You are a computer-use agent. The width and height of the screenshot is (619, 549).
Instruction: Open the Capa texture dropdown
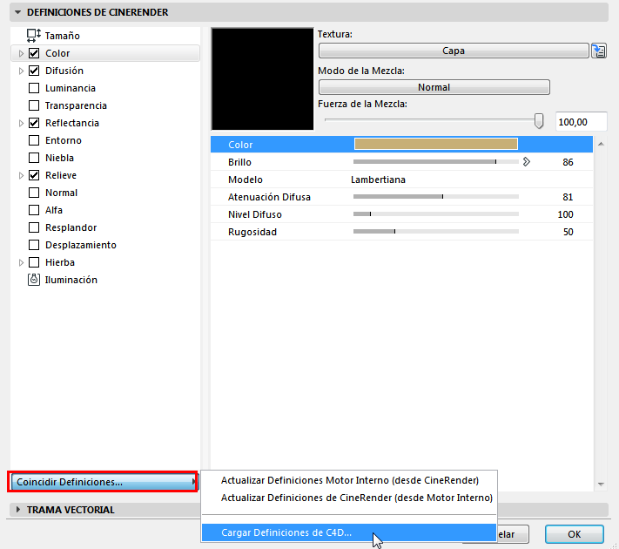[454, 51]
